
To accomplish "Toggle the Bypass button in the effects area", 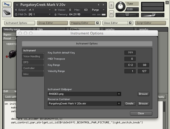I will click(x=8, y=35).
